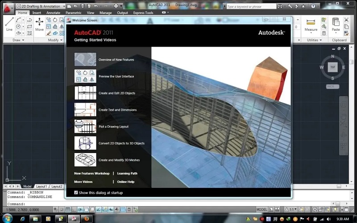Open Firefox from the taskbar
The image size is (357, 223).
click(x=86, y=219)
